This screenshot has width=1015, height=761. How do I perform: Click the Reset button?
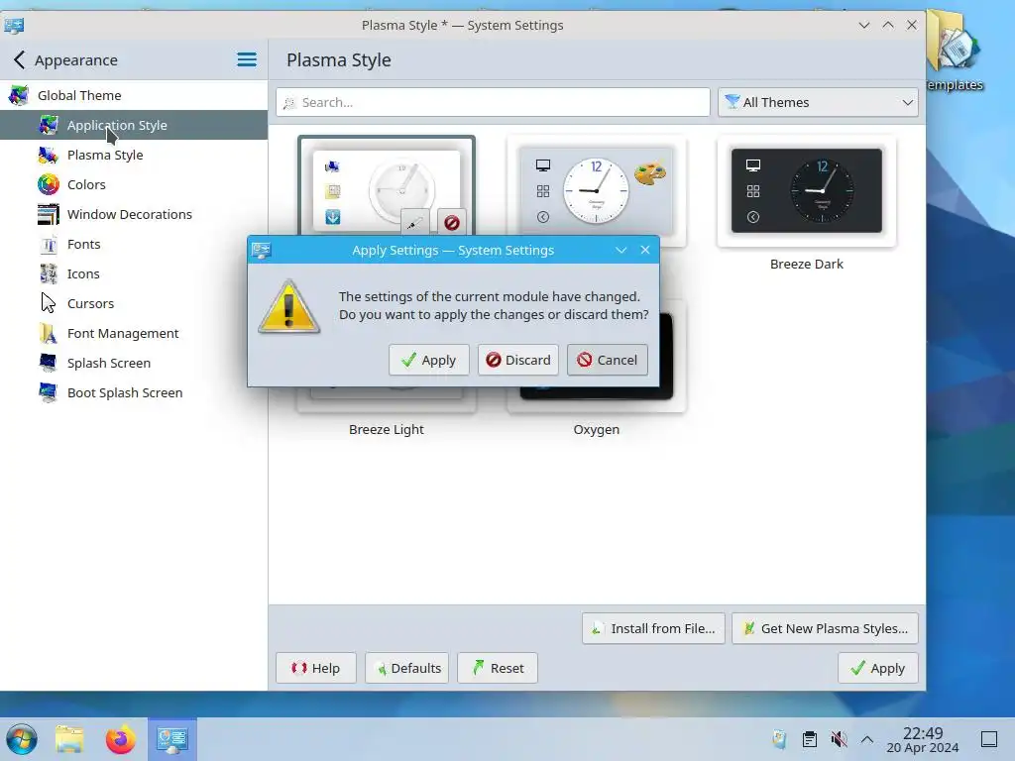coord(498,668)
